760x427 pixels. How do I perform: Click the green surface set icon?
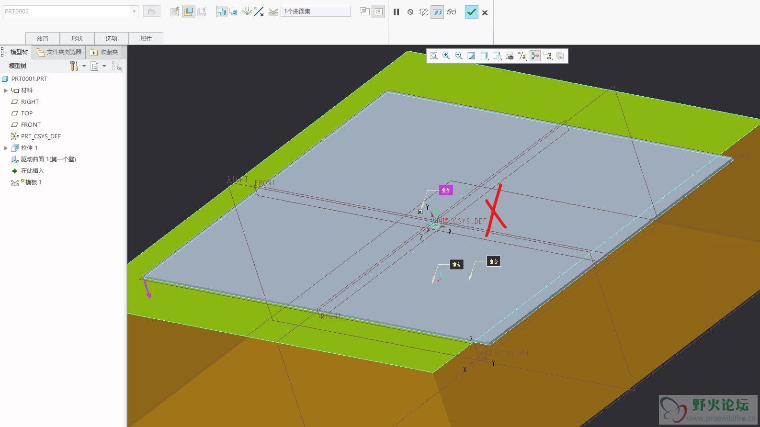coord(273,11)
